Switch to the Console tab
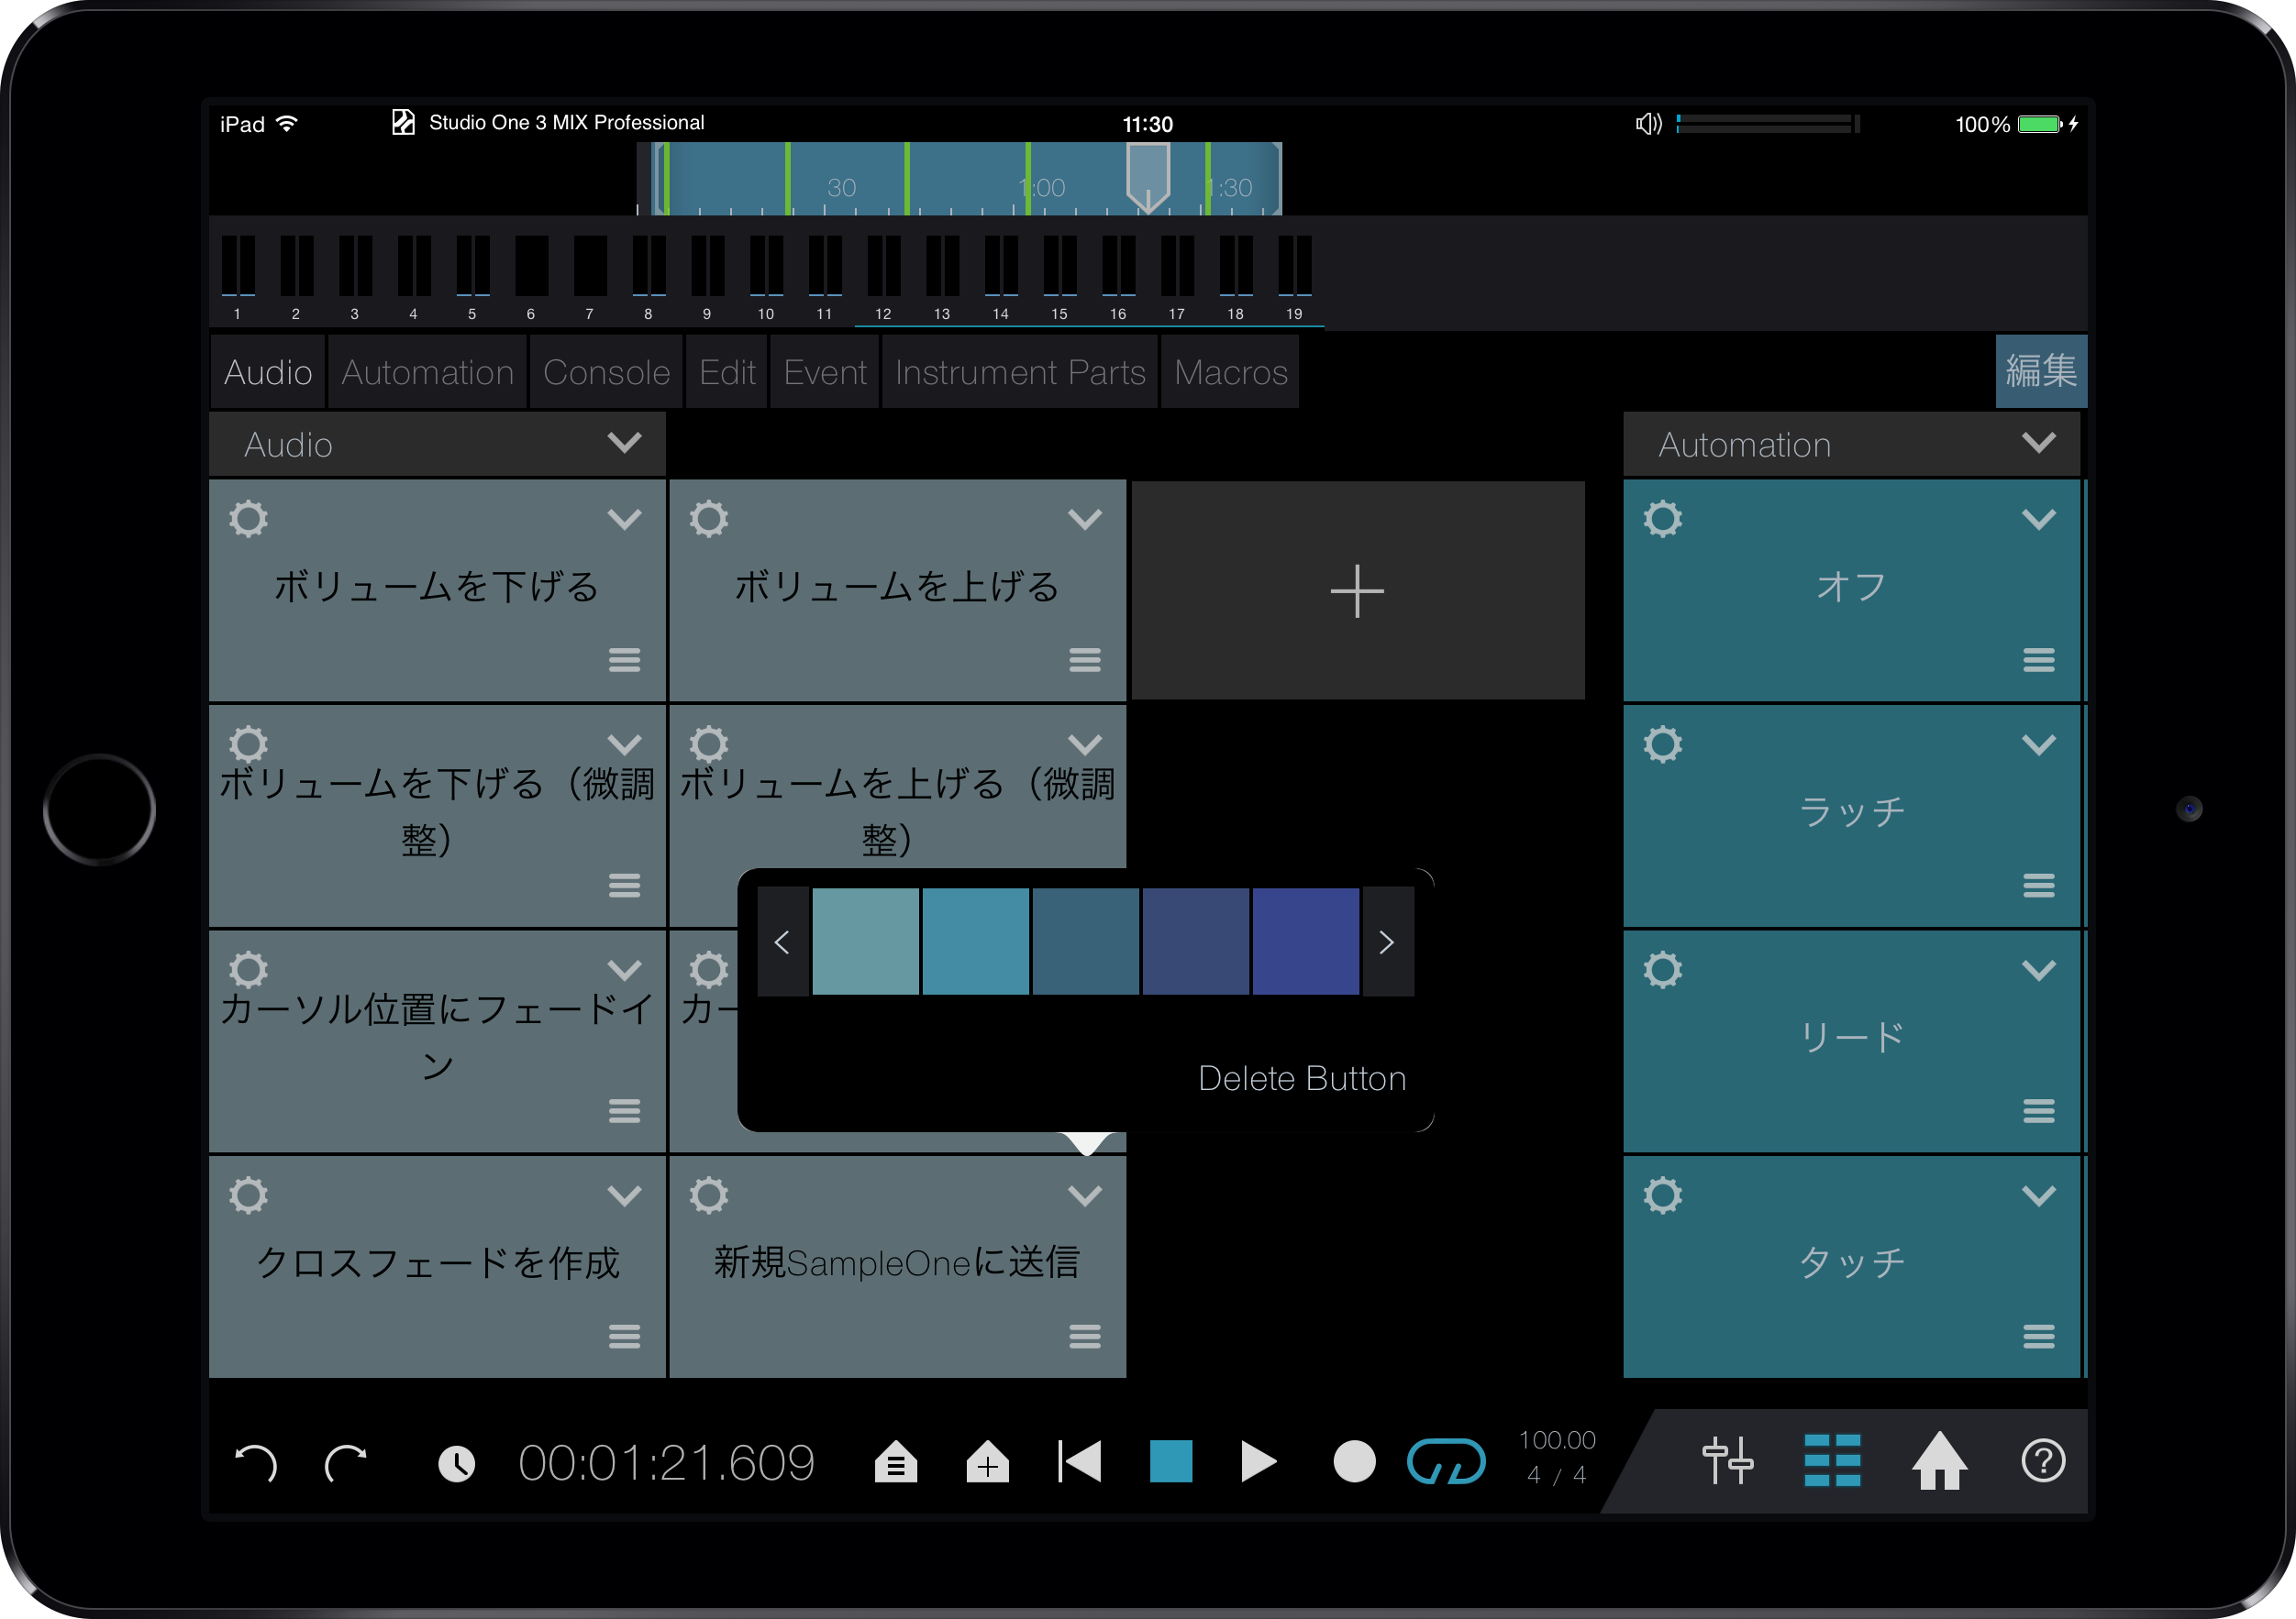2296x1619 pixels. tap(605, 372)
